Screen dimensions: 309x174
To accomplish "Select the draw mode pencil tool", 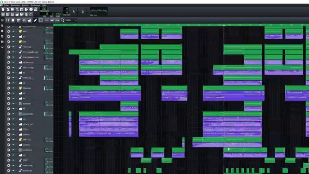I will 35,20.
